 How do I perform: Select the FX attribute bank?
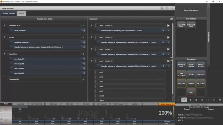pyautogui.click(x=220, y=100)
